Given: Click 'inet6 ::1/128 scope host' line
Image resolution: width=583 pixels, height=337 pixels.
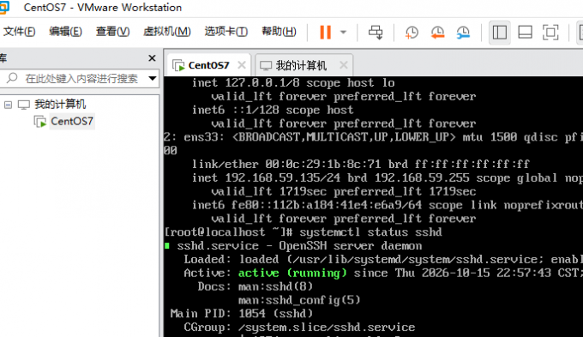Looking at the screenshot, I should click(x=273, y=110).
